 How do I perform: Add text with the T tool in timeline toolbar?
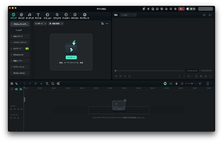[47, 84]
